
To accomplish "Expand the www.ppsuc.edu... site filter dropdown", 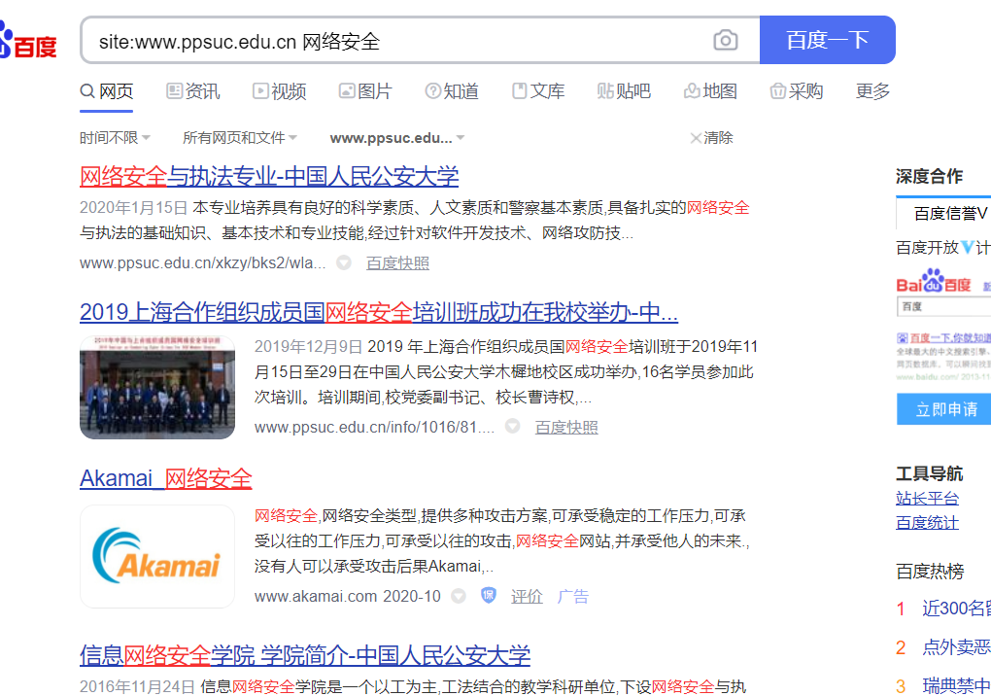I will coord(397,138).
